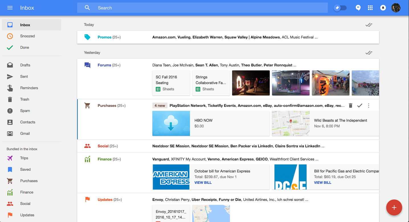Open the map thumbnail in Updates
The width and height of the screenshot is (409, 222).
pos(211,213)
